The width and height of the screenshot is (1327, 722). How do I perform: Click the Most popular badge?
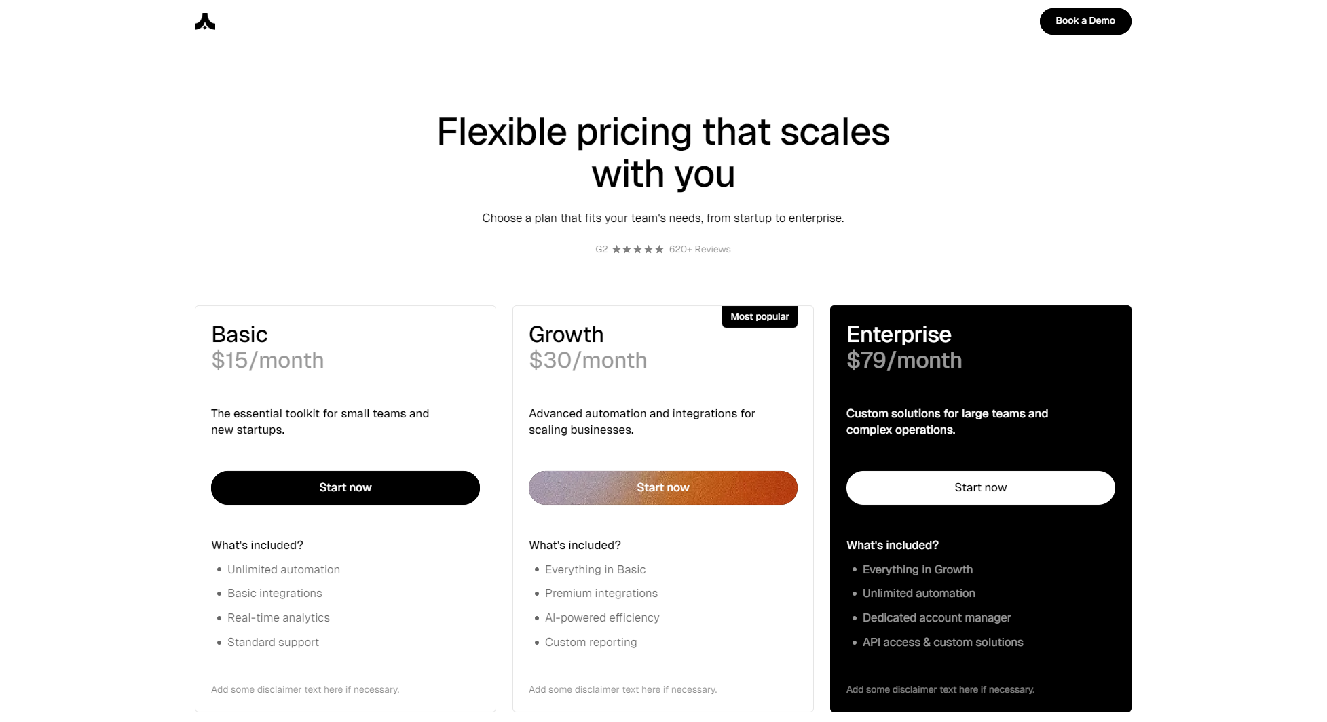tap(759, 317)
